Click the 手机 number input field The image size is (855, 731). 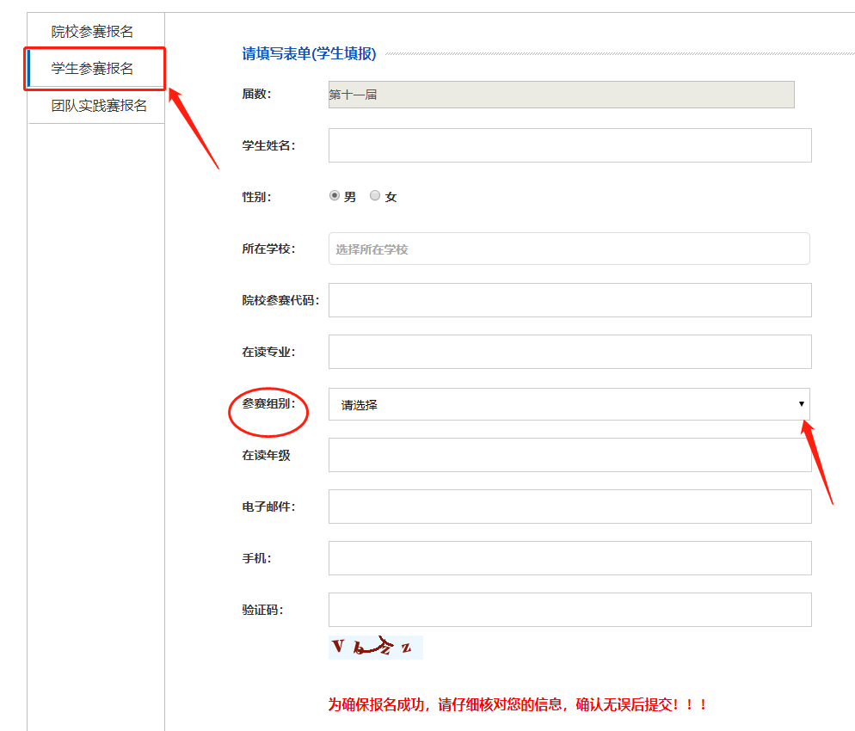[x=569, y=558]
